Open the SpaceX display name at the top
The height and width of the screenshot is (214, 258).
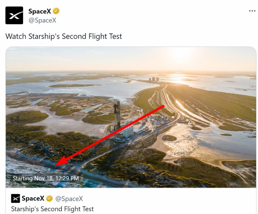click(x=39, y=11)
